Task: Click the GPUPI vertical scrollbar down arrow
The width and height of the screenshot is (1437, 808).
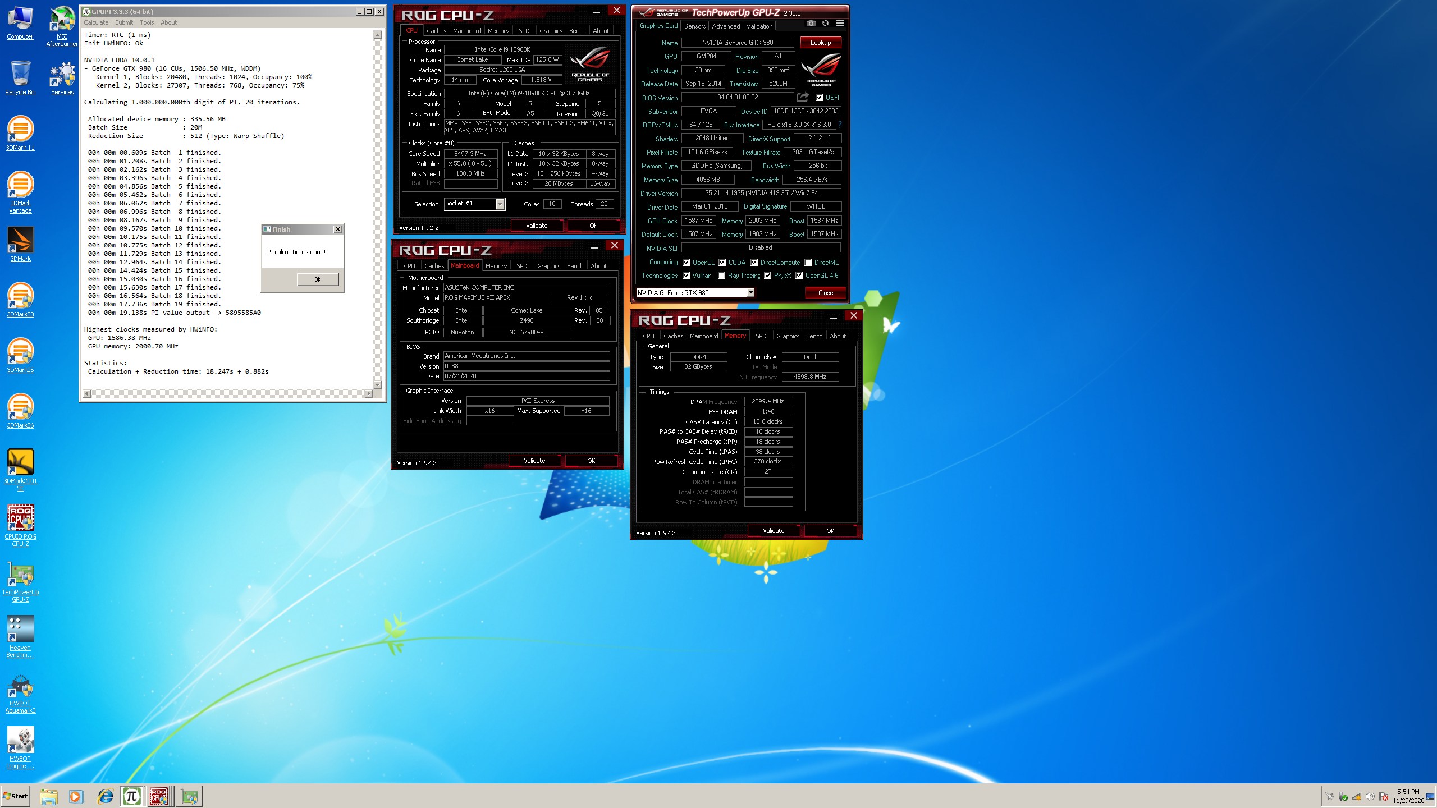Action: tap(378, 384)
